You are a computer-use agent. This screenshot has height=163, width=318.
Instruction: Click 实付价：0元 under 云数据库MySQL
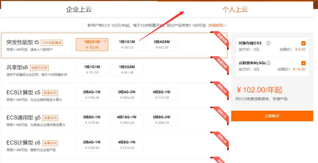pyautogui.click(x=249, y=69)
